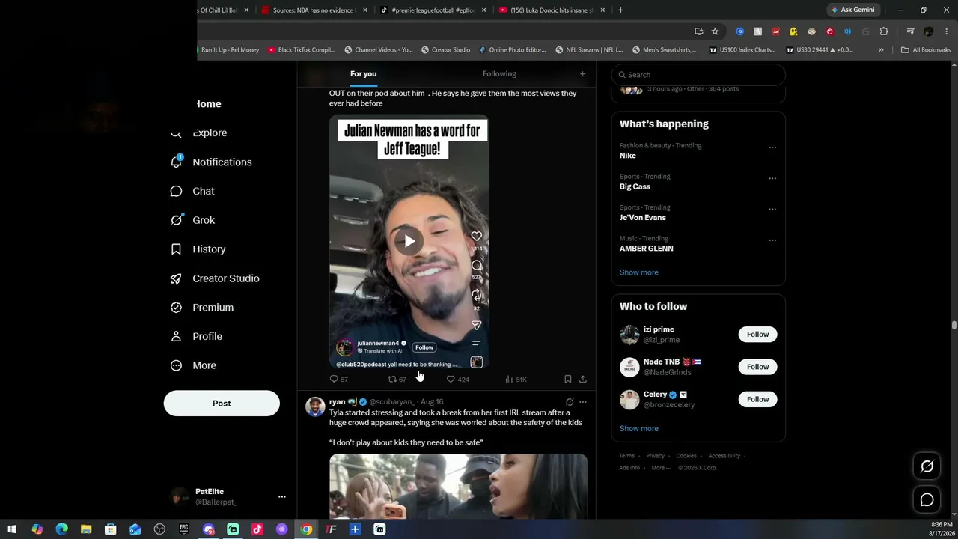958x539 pixels.
Task: Click the Post button
Action: click(222, 404)
